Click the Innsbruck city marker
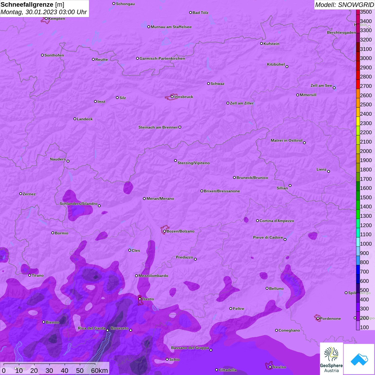The image size is (375, 375). click(x=172, y=97)
